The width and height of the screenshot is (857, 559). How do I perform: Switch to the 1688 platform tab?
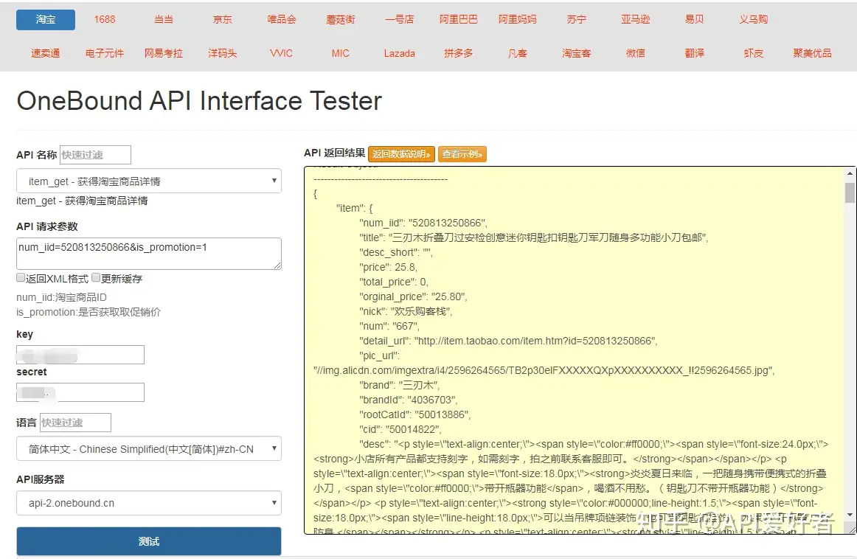(105, 20)
